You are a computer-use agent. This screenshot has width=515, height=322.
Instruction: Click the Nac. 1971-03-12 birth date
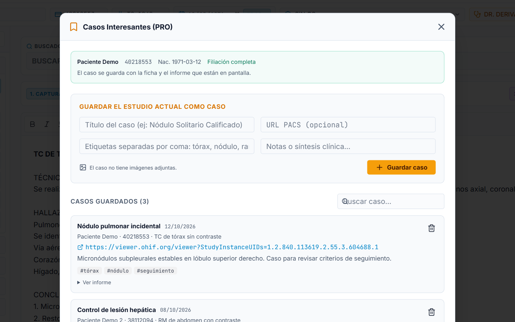click(180, 62)
